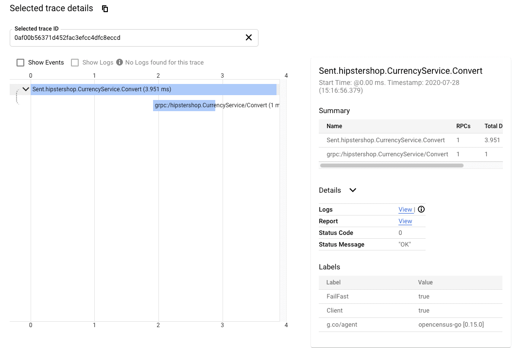The width and height of the screenshot is (517, 348).
Task: Toggle the Show Logs checkbox
Action: pos(75,62)
